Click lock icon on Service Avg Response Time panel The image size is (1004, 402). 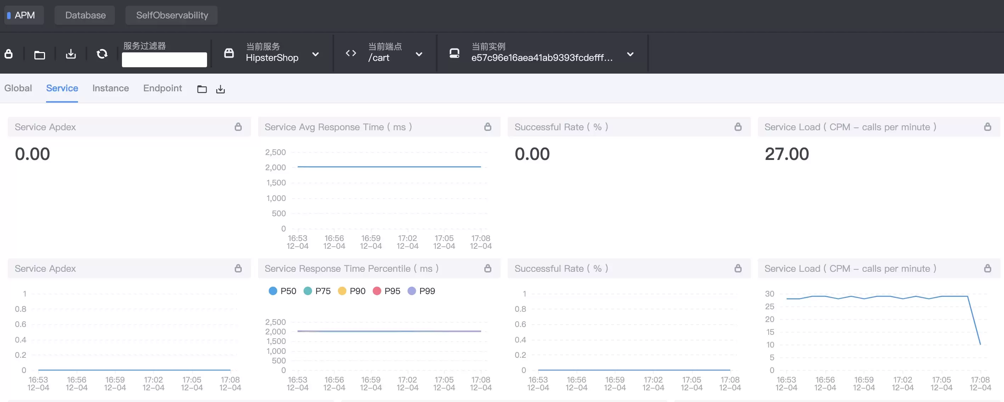pyautogui.click(x=487, y=127)
